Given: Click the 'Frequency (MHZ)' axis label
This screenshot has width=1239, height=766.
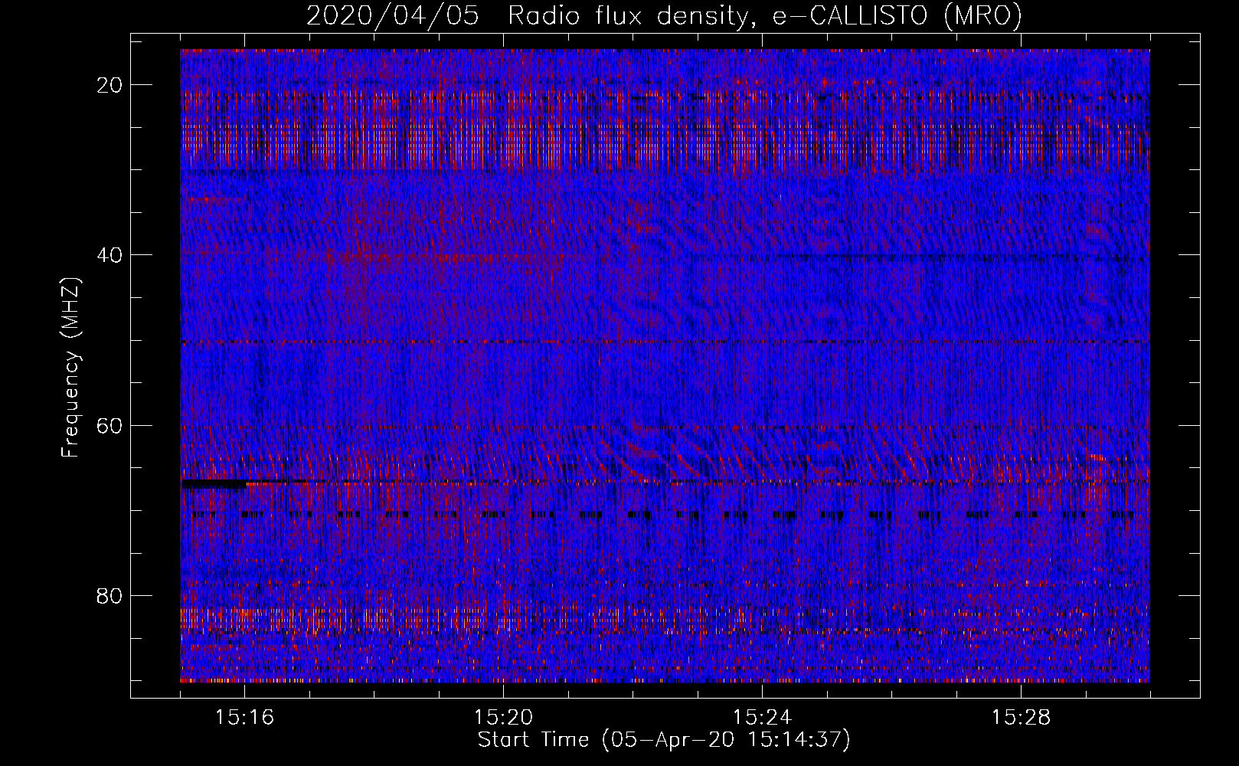Looking at the screenshot, I should coord(70,368).
